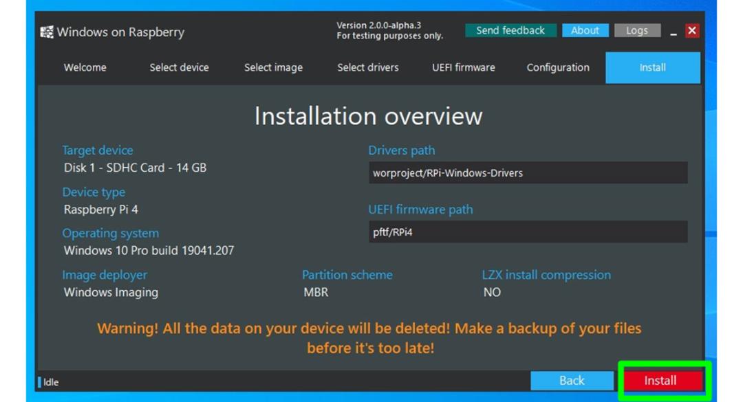743x402 pixels.
Task: Click the 'Device type' label
Action: (x=94, y=192)
